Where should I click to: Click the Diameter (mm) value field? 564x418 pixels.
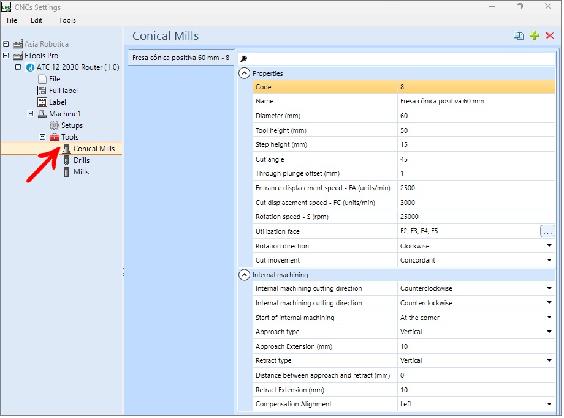coord(478,116)
